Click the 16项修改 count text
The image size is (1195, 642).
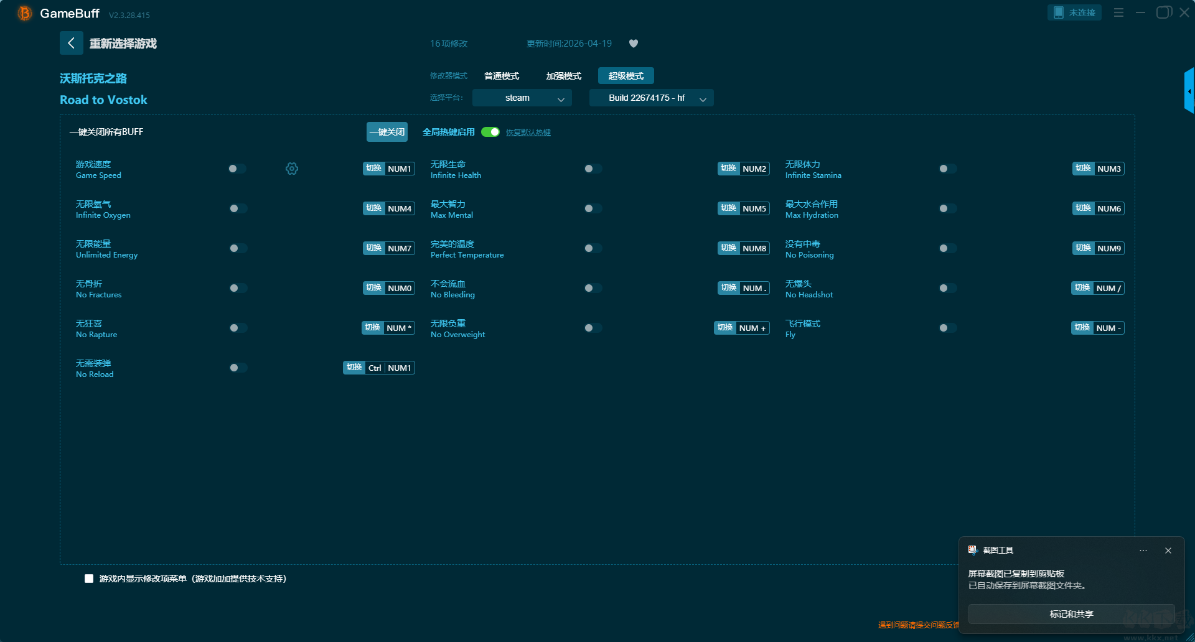pyautogui.click(x=449, y=44)
